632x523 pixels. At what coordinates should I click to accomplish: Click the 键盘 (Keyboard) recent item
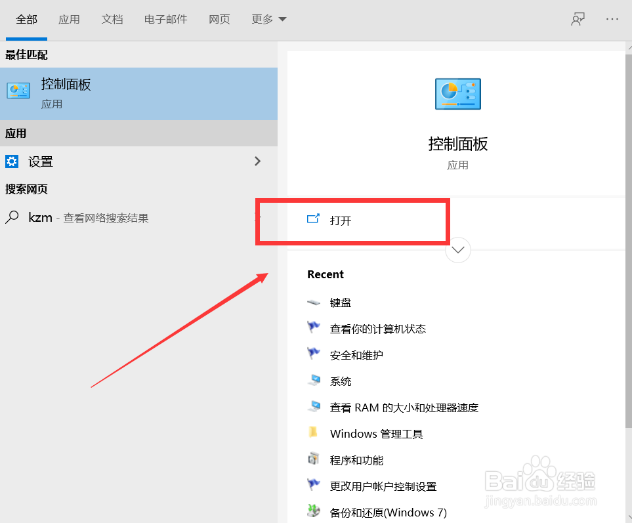[x=339, y=303]
